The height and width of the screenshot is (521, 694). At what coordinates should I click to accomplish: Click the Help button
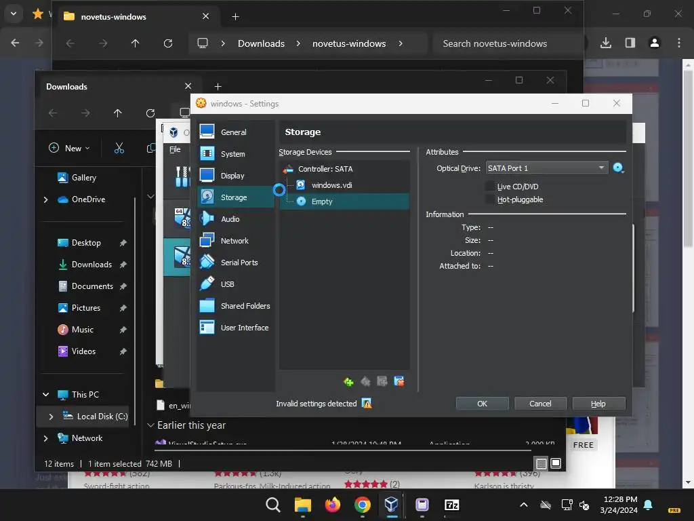[598, 404]
